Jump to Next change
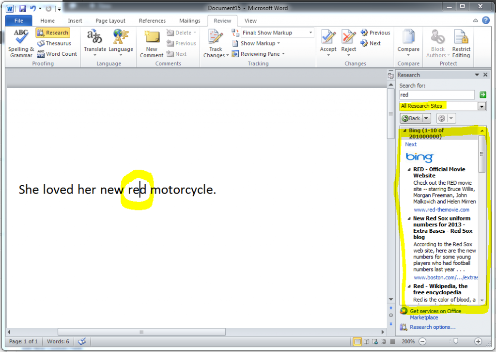This screenshot has height=352, width=496. [x=371, y=43]
